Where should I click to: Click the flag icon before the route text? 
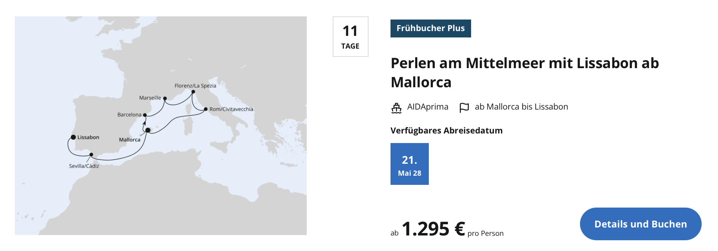464,108
